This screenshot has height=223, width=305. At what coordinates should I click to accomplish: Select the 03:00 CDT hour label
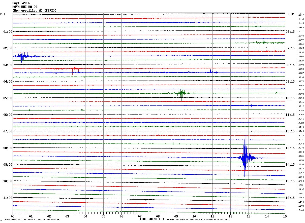coord(8,65)
